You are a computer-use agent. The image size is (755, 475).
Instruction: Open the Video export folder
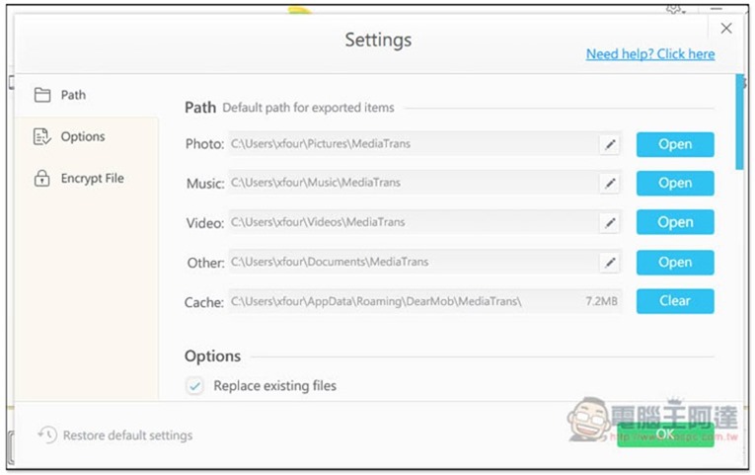tap(675, 222)
